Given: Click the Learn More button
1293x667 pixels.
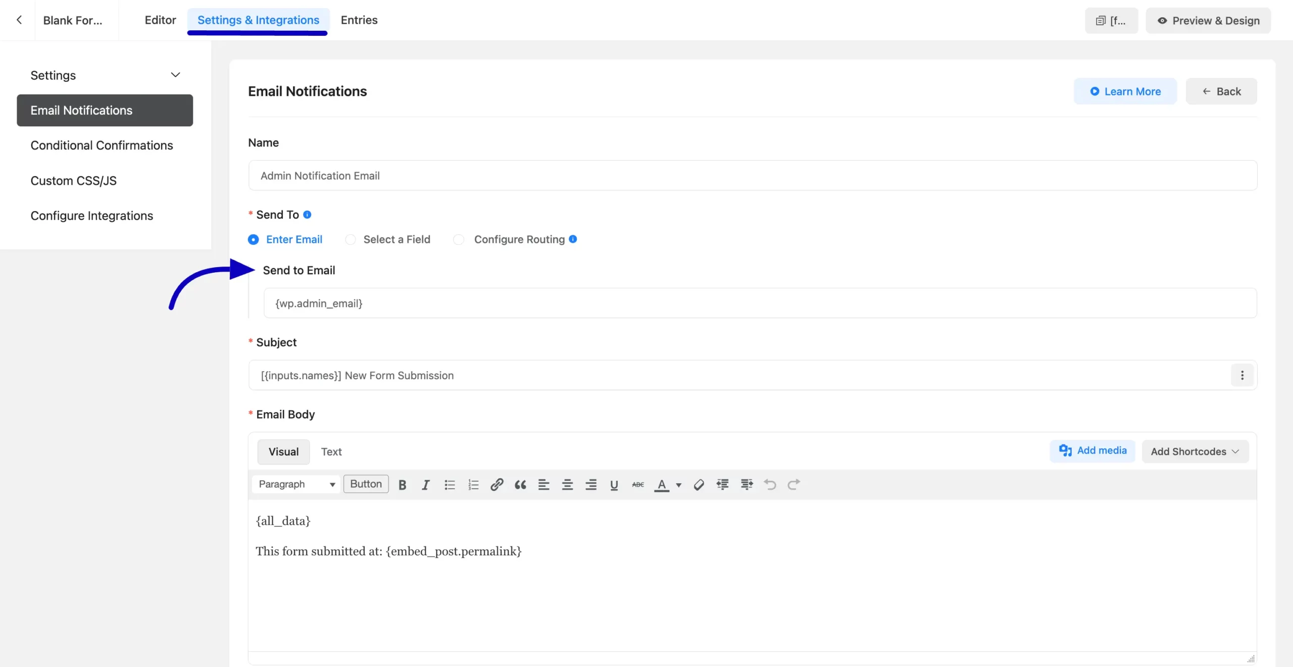Looking at the screenshot, I should point(1125,91).
